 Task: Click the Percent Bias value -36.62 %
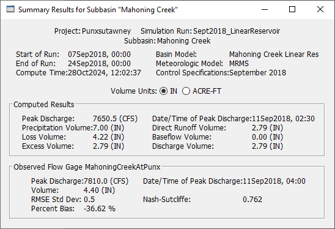pos(100,209)
